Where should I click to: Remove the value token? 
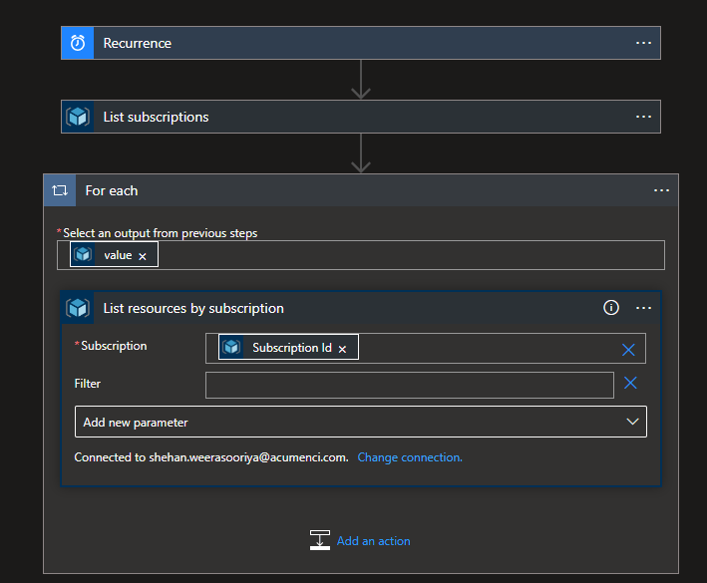pyautogui.click(x=143, y=256)
